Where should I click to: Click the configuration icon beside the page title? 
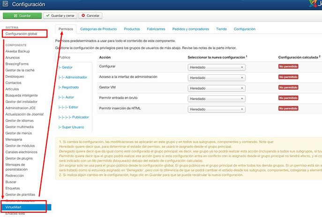coord(5,4)
